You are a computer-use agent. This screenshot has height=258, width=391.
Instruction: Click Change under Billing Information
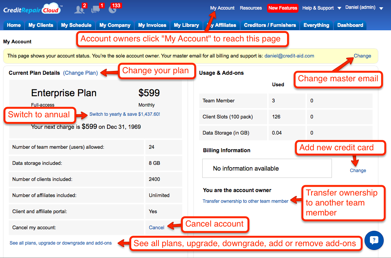[x=358, y=170]
